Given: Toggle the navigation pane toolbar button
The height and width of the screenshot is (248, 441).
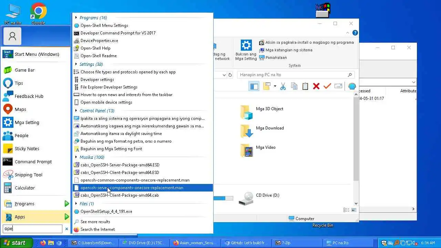Looking at the screenshot, I should coord(254,86).
